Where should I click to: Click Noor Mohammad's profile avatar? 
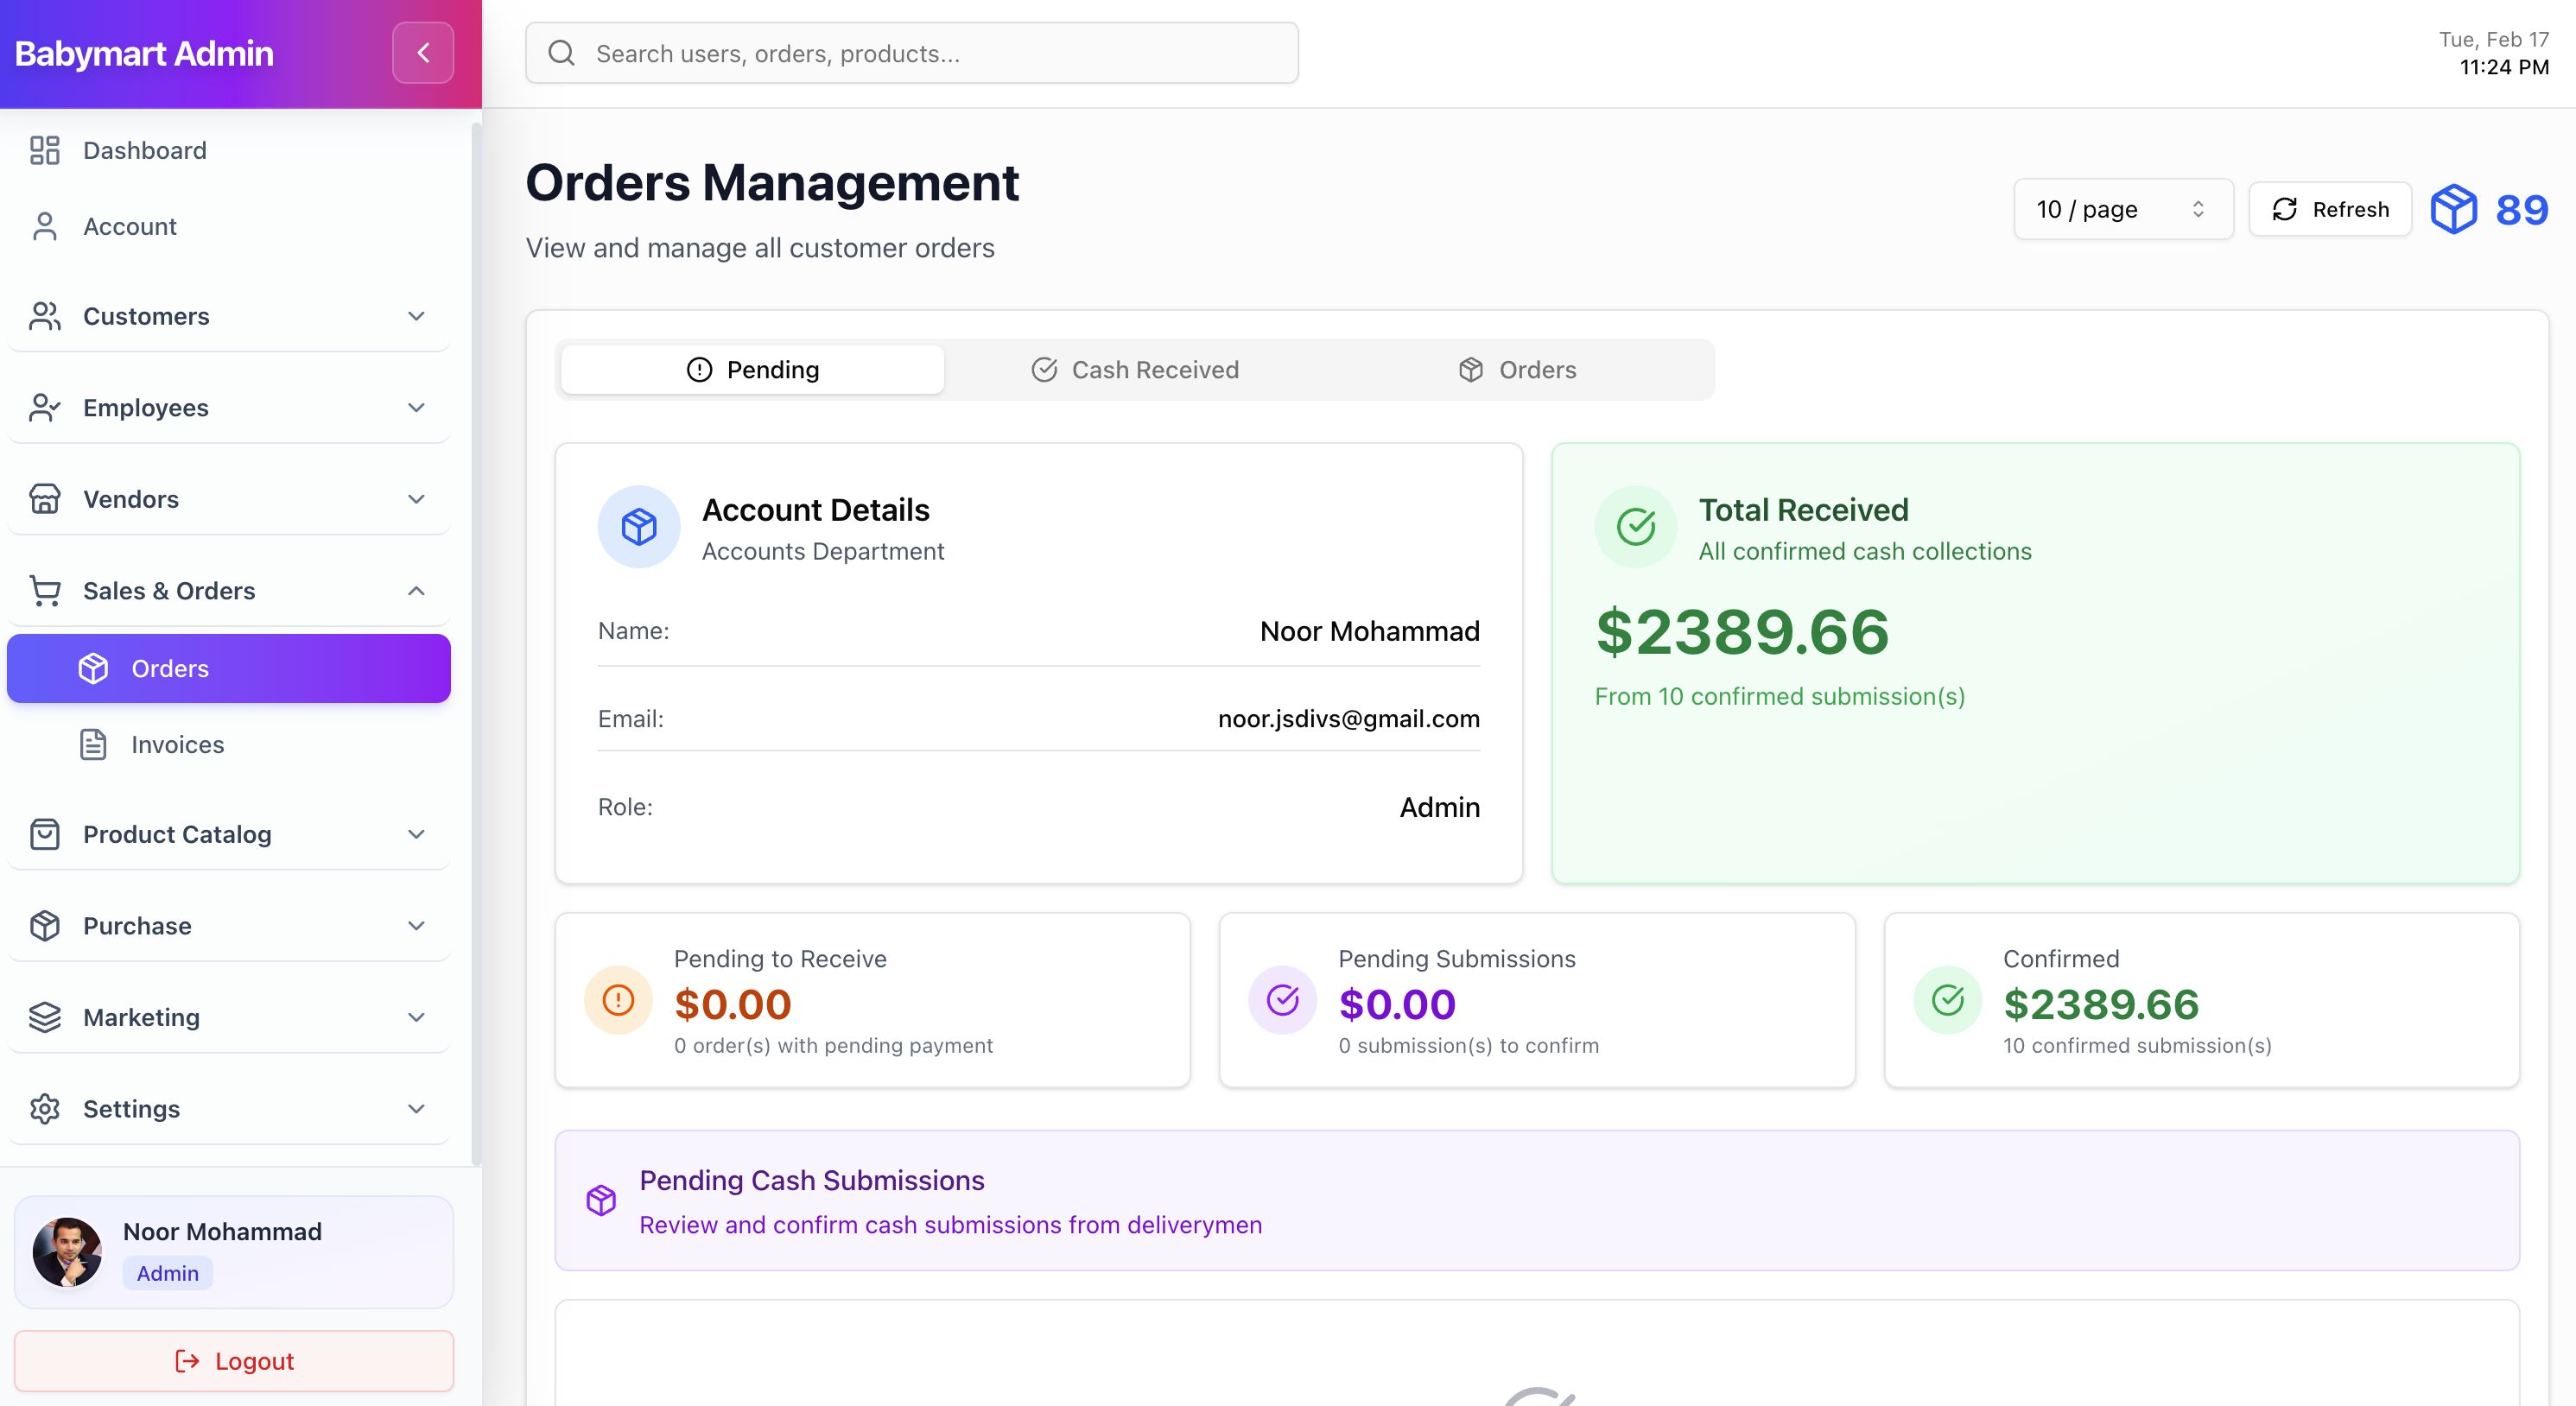click(x=67, y=1251)
